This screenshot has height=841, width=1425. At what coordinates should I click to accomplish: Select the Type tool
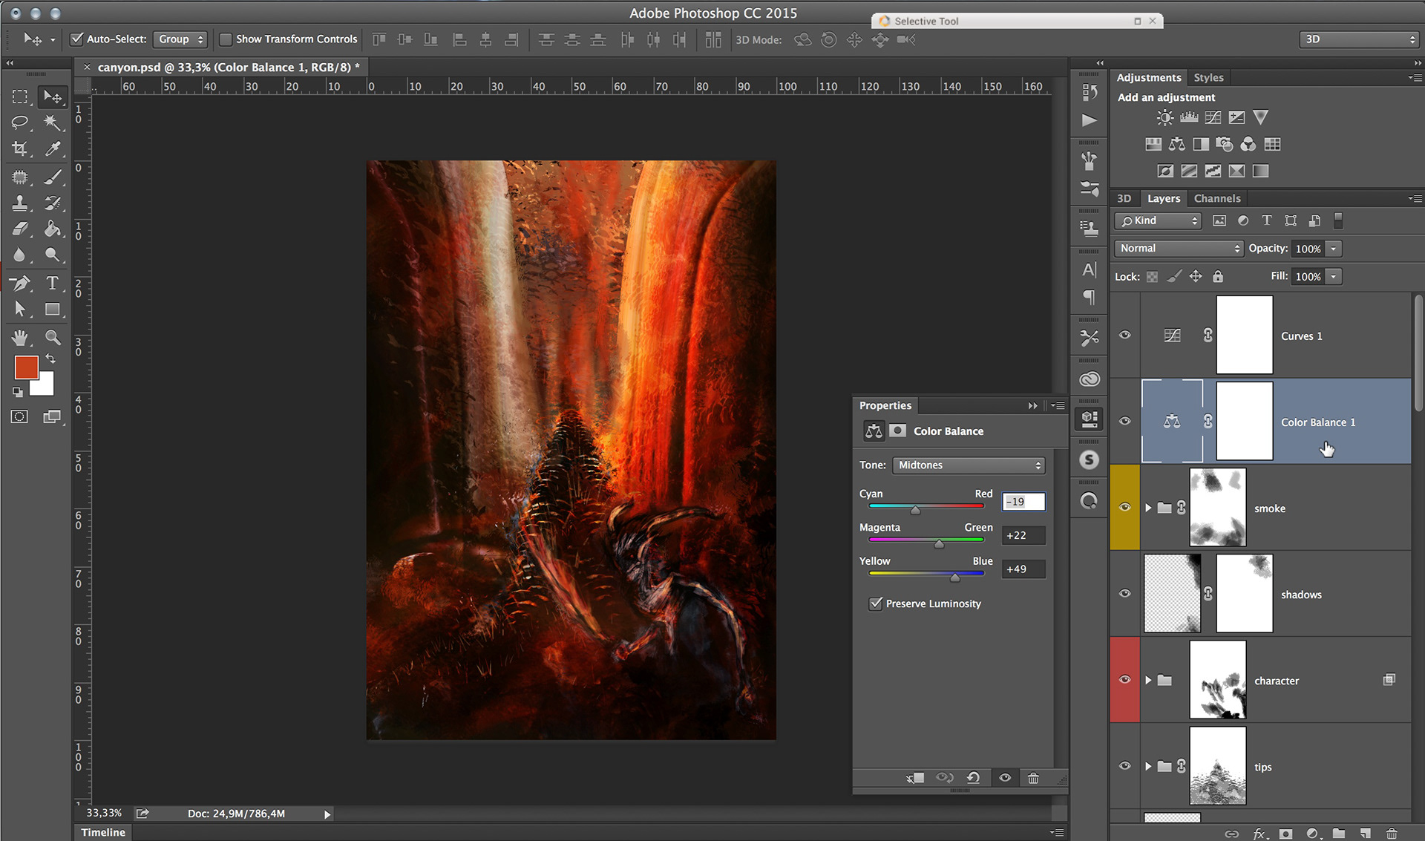52,283
